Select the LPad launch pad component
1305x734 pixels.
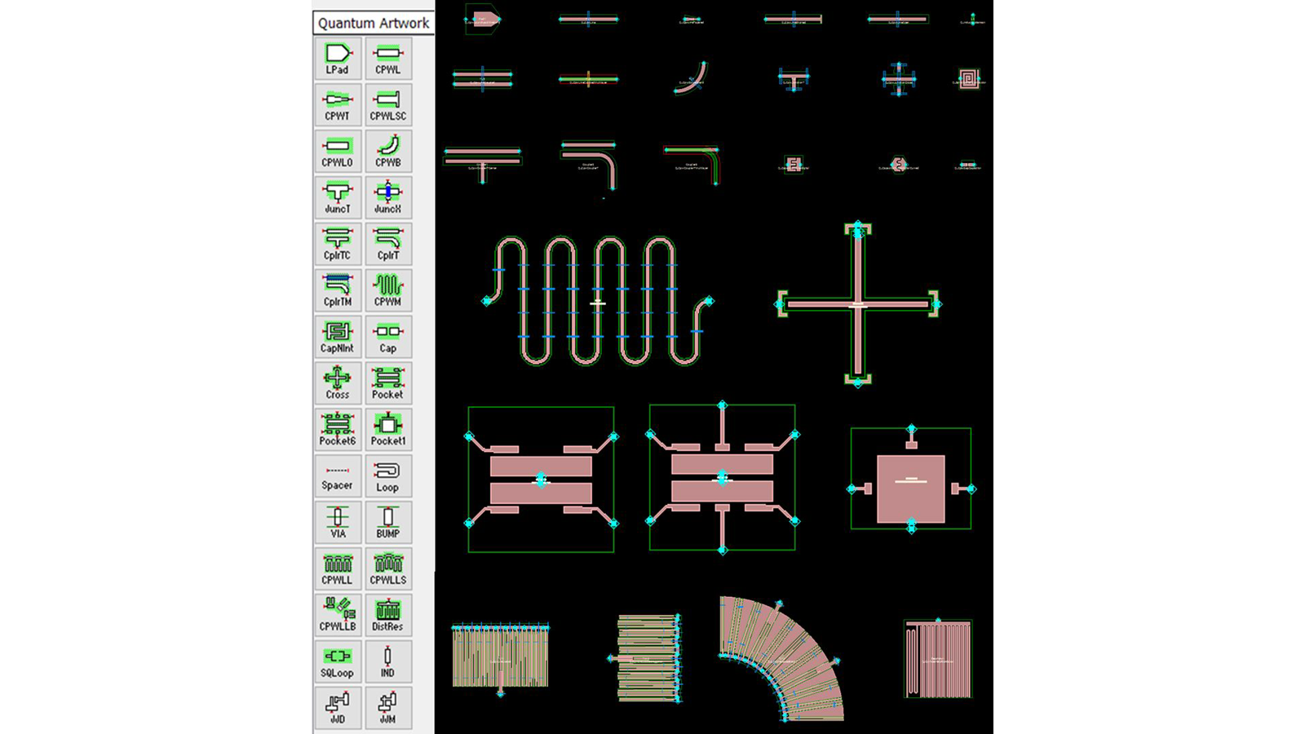338,57
